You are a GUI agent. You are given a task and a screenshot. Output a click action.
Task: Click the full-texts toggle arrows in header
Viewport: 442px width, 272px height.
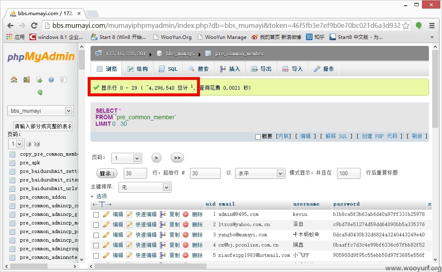point(102,205)
